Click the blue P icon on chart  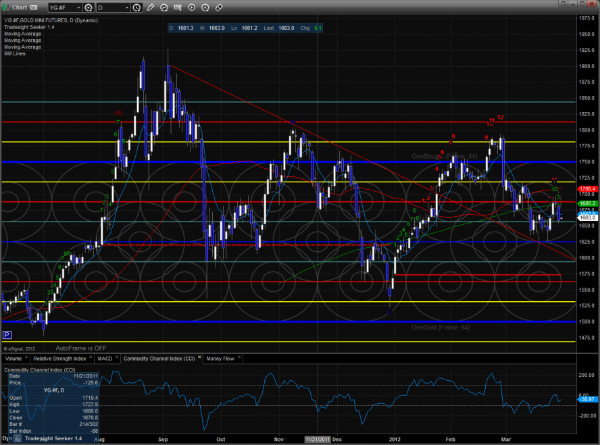click(7, 335)
